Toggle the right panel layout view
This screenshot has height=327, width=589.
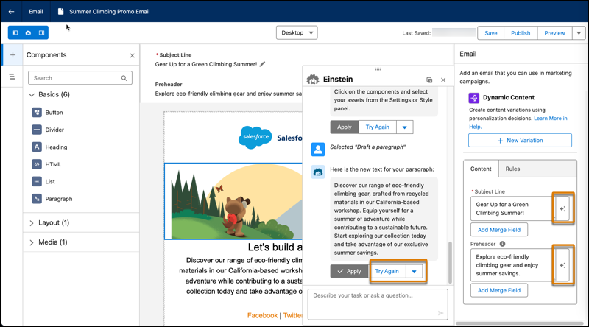[x=41, y=32]
